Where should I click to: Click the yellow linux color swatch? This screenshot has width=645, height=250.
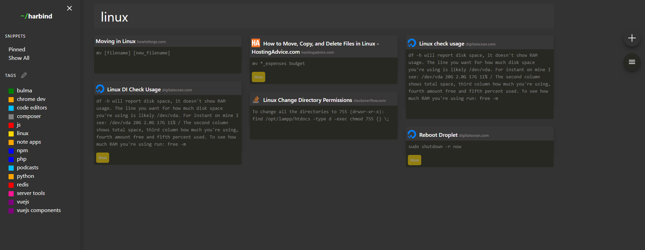(x=11, y=134)
